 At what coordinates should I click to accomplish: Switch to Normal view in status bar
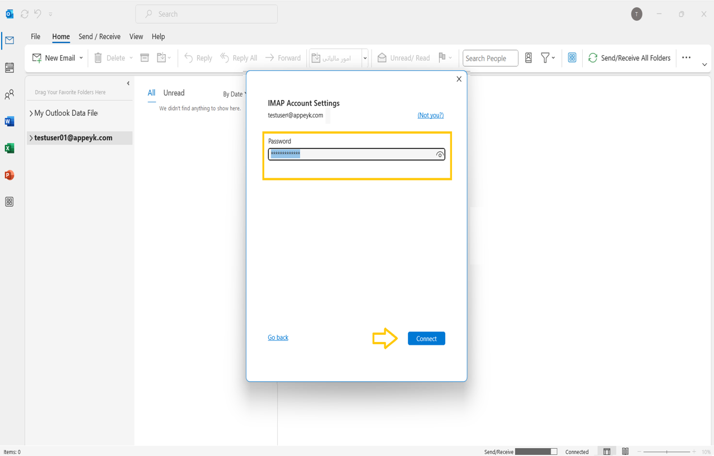tap(607, 452)
